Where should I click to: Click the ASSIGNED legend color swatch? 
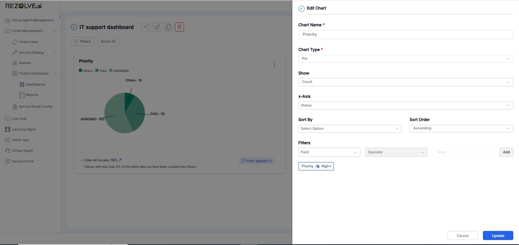click(x=111, y=70)
